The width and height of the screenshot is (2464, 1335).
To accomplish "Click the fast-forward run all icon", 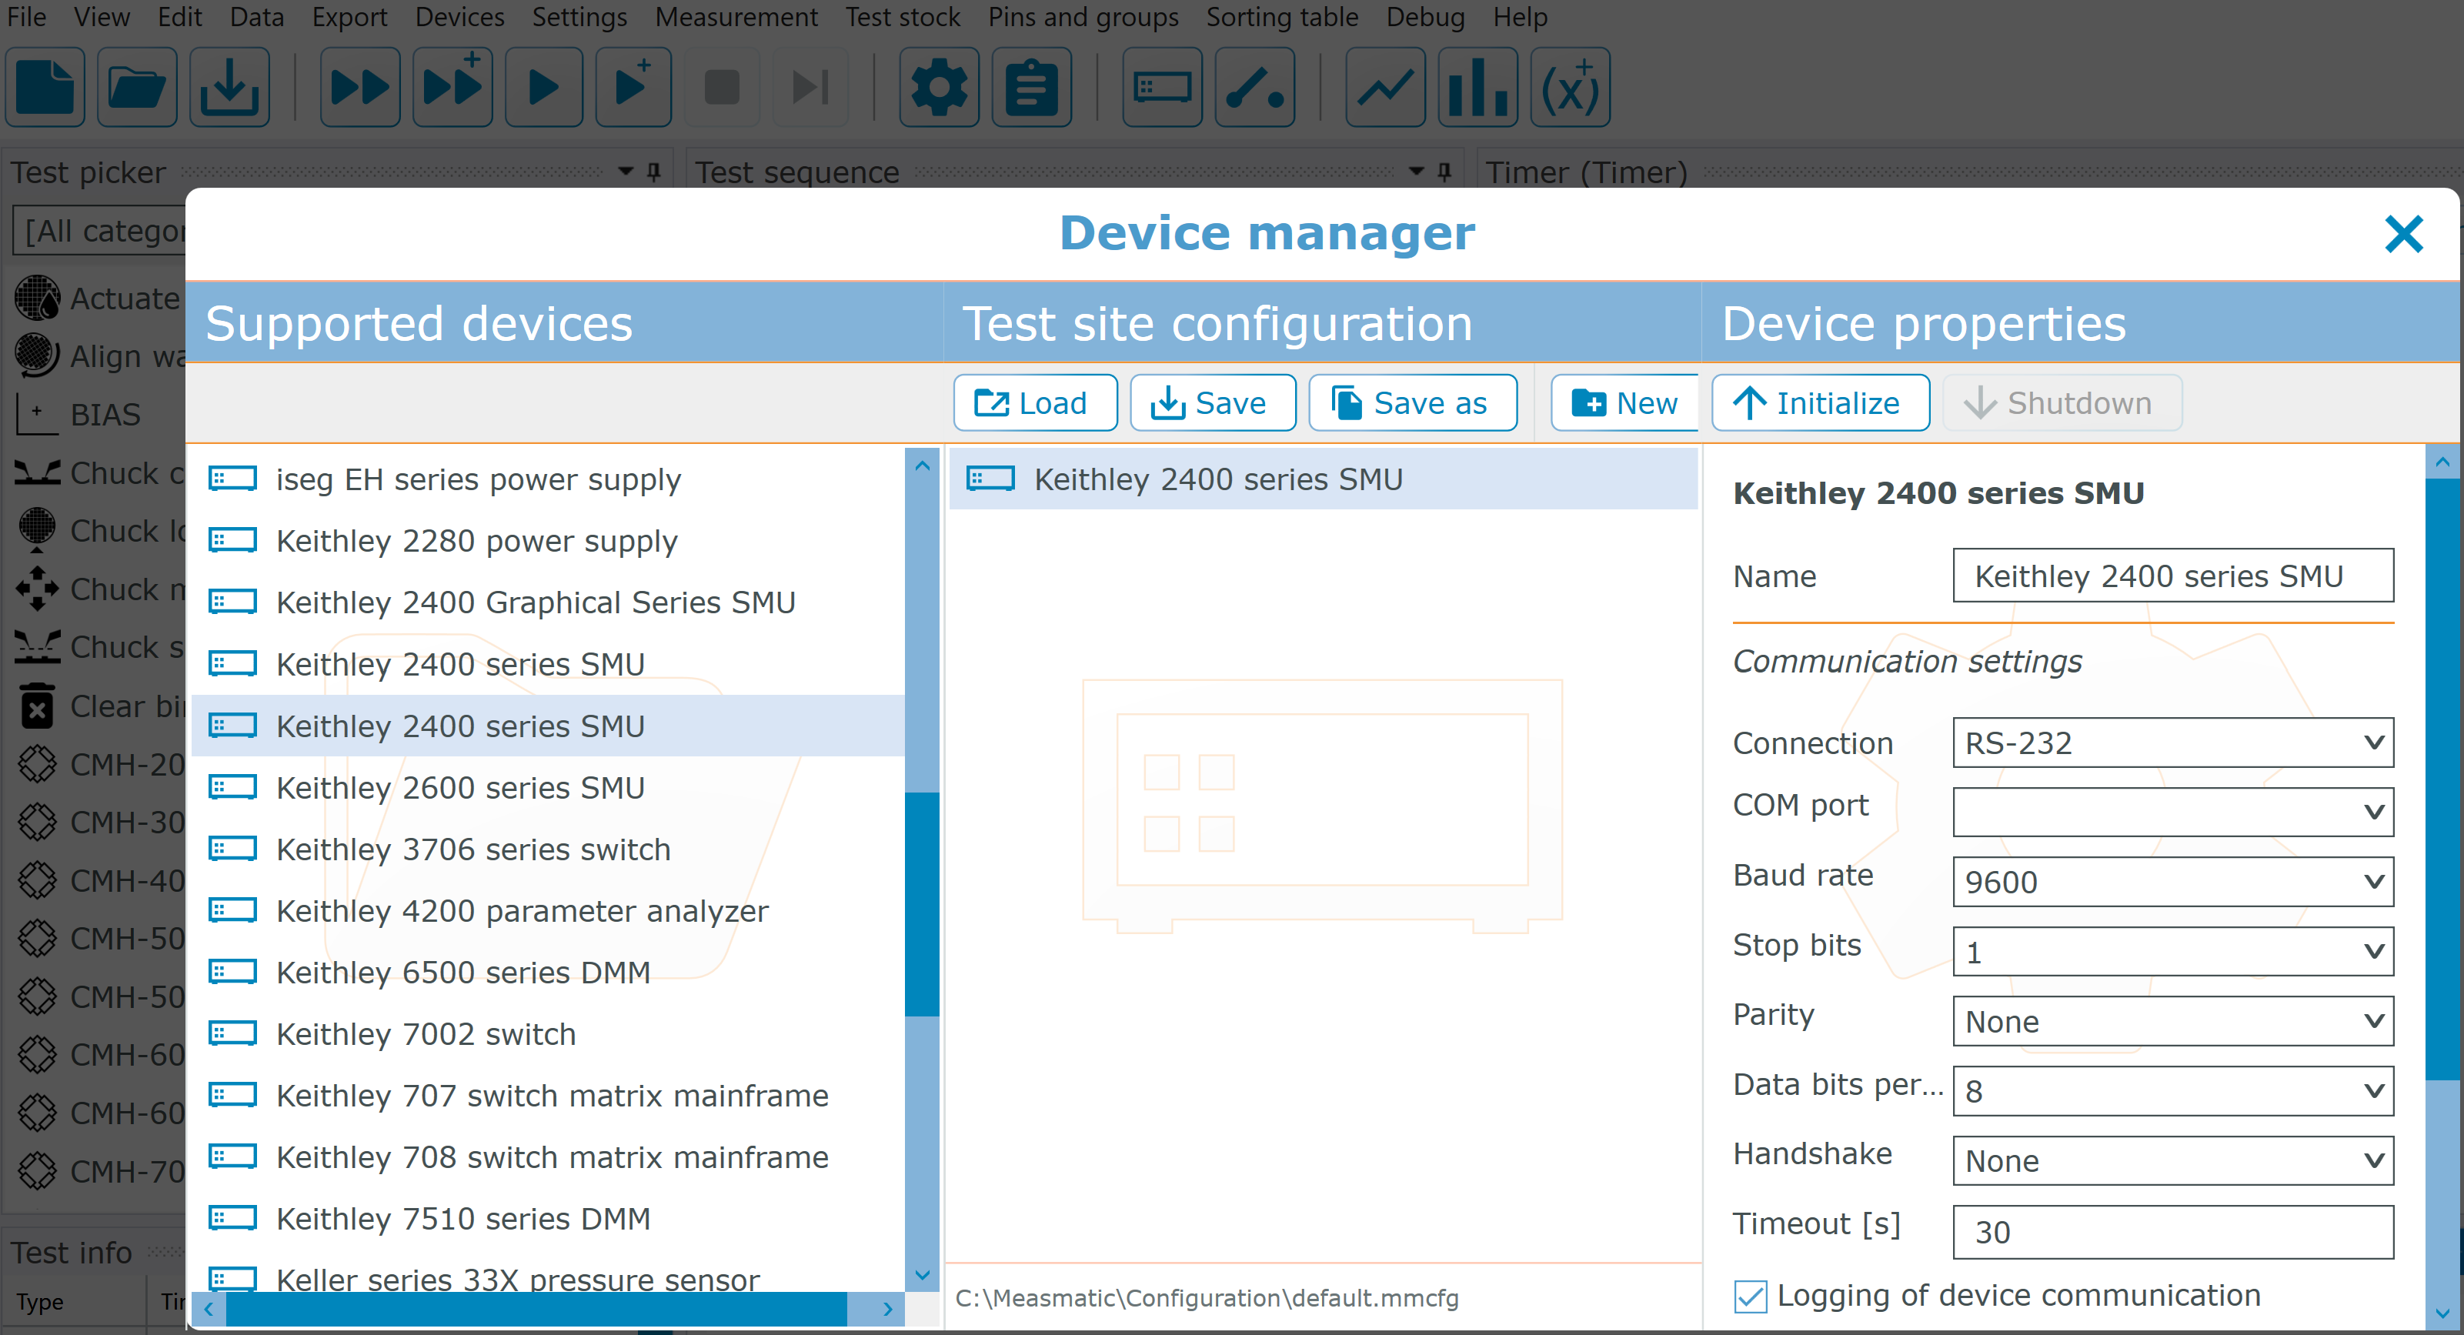I will point(359,87).
